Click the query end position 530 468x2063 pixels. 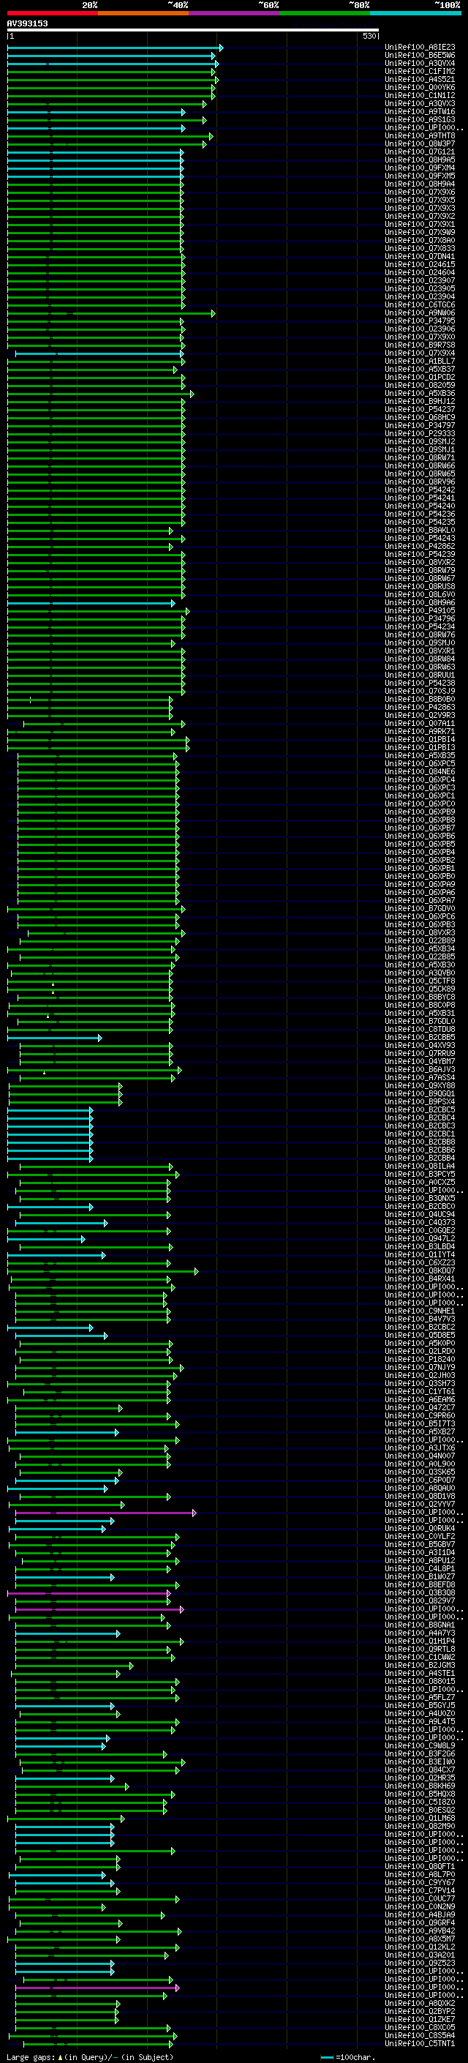pyautogui.click(x=369, y=36)
